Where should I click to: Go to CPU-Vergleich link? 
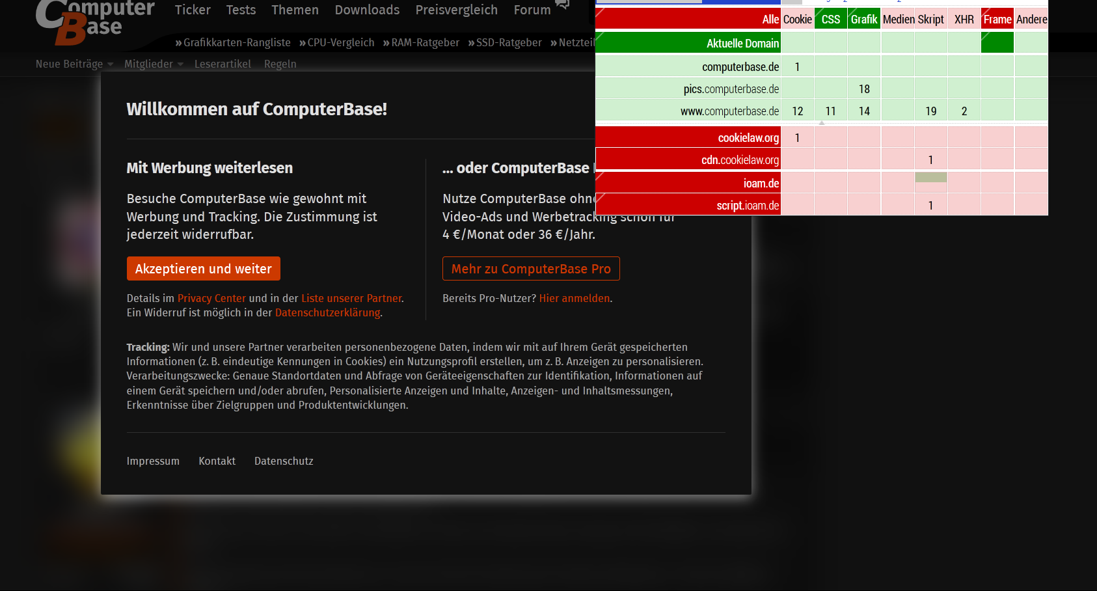point(337,42)
